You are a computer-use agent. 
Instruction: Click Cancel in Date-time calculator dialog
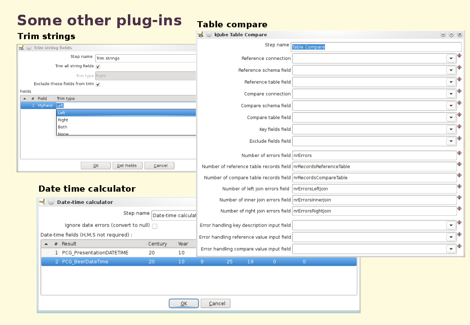tap(215, 303)
